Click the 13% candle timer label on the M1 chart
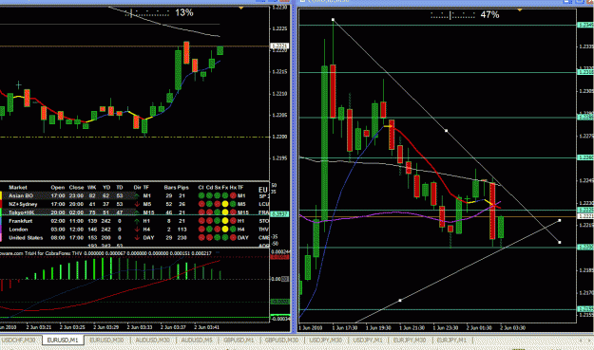Screen dimensions: 594x350 click(184, 13)
